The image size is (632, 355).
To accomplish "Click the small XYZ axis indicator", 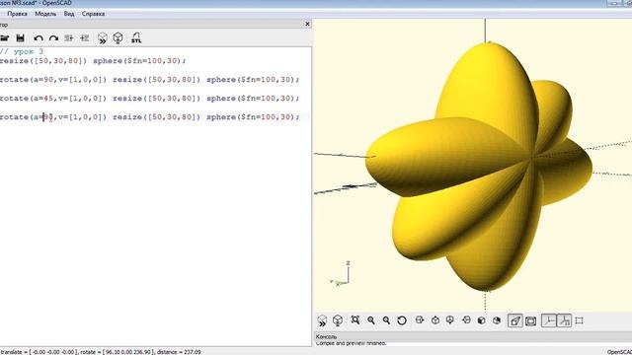I will 341,274.
